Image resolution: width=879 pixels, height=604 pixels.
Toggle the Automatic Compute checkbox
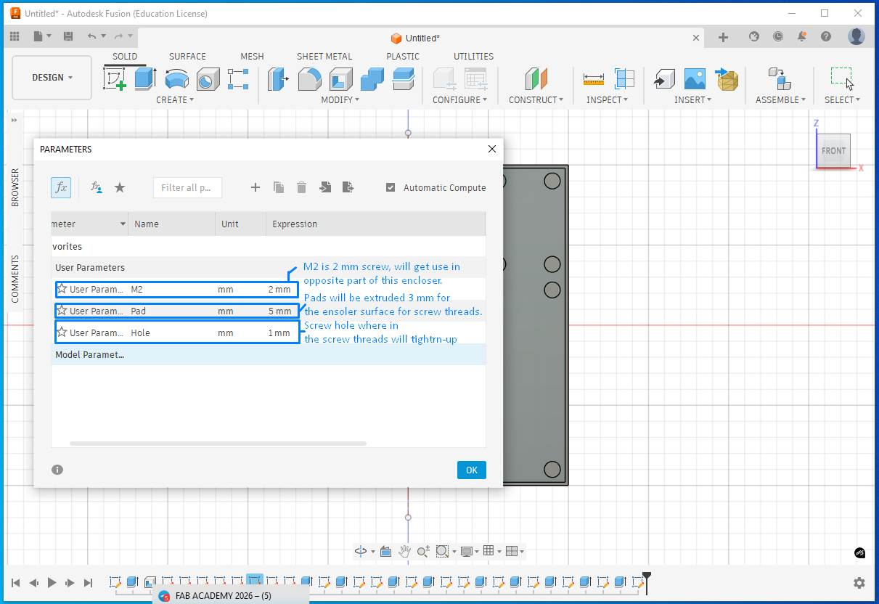[x=391, y=187]
